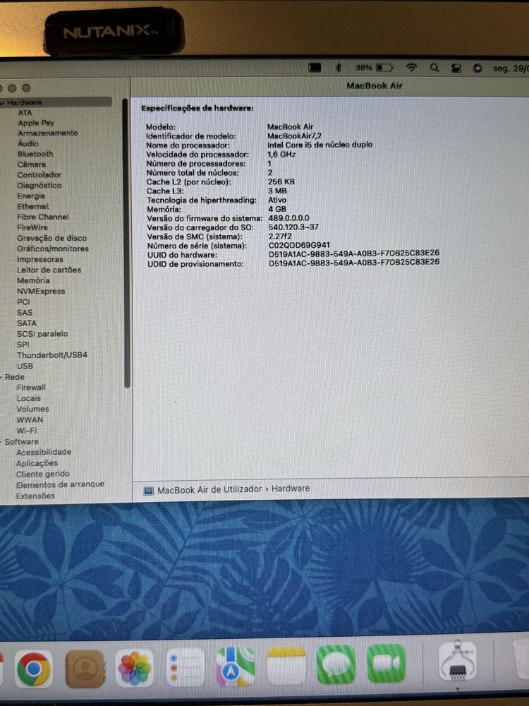Open Notes app in the Dock
The image size is (529, 706).
[x=286, y=666]
